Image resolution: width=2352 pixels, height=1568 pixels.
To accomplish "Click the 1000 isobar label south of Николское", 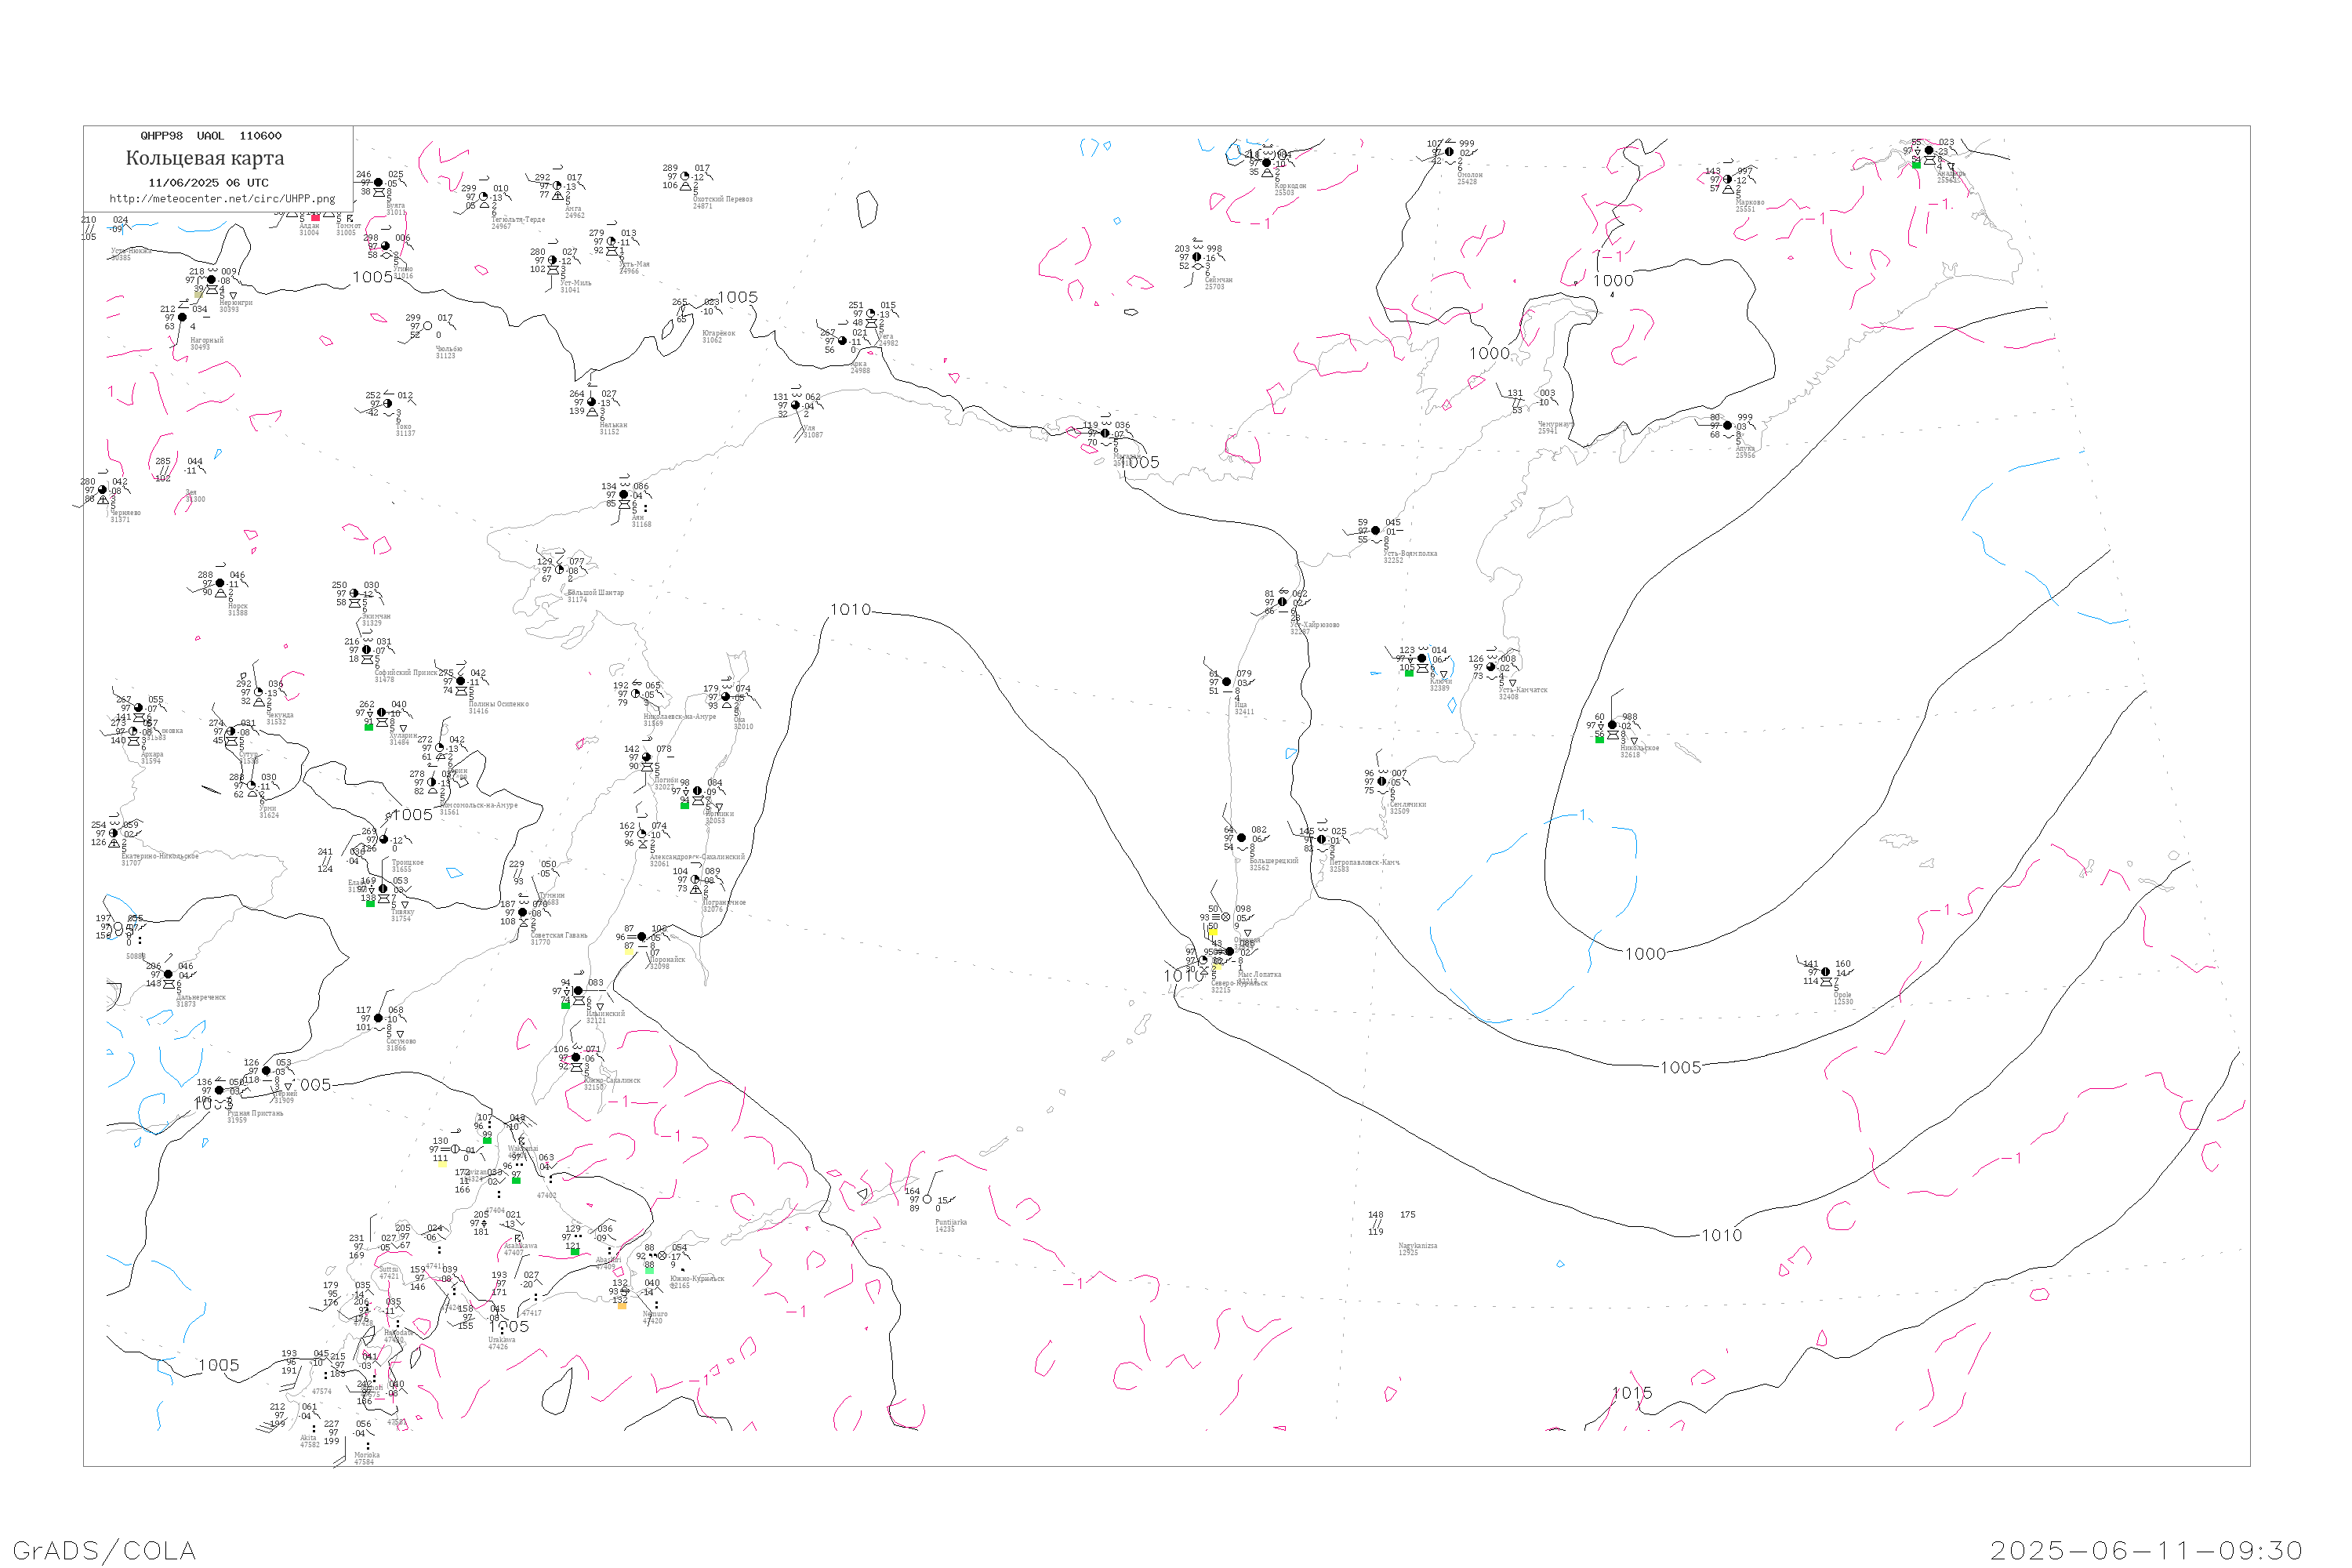I will tap(1645, 954).
